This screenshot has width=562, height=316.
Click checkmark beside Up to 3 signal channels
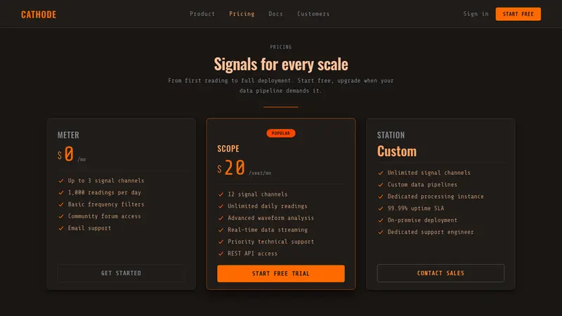pyautogui.click(x=61, y=180)
